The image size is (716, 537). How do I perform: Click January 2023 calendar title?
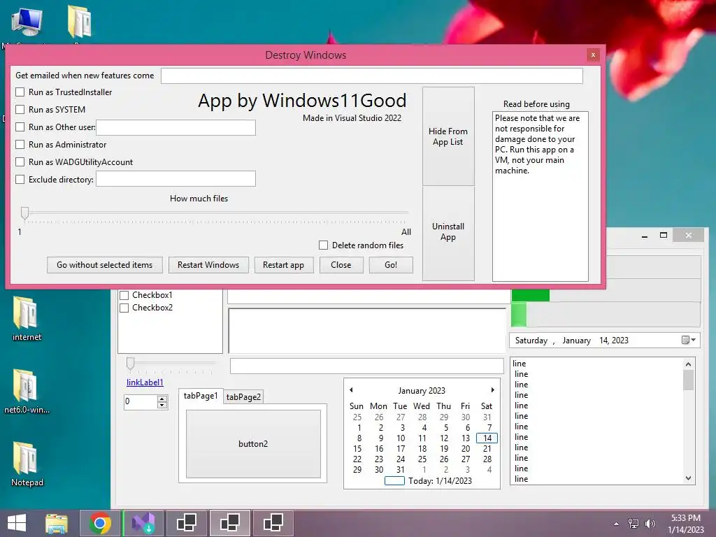pos(422,390)
